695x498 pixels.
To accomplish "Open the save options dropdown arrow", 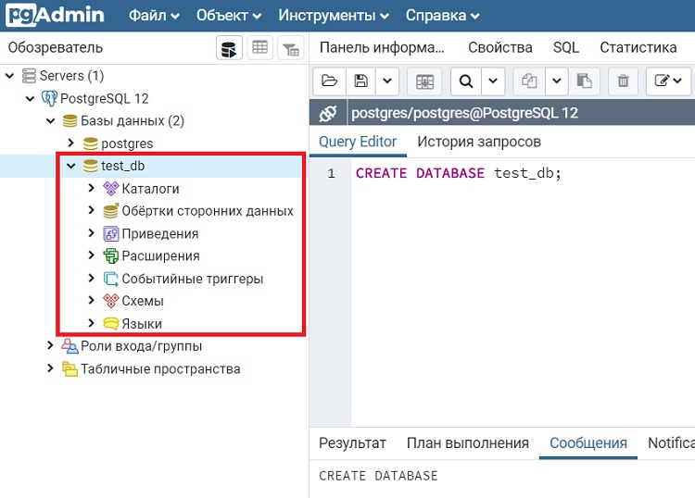I will pyautogui.click(x=387, y=81).
